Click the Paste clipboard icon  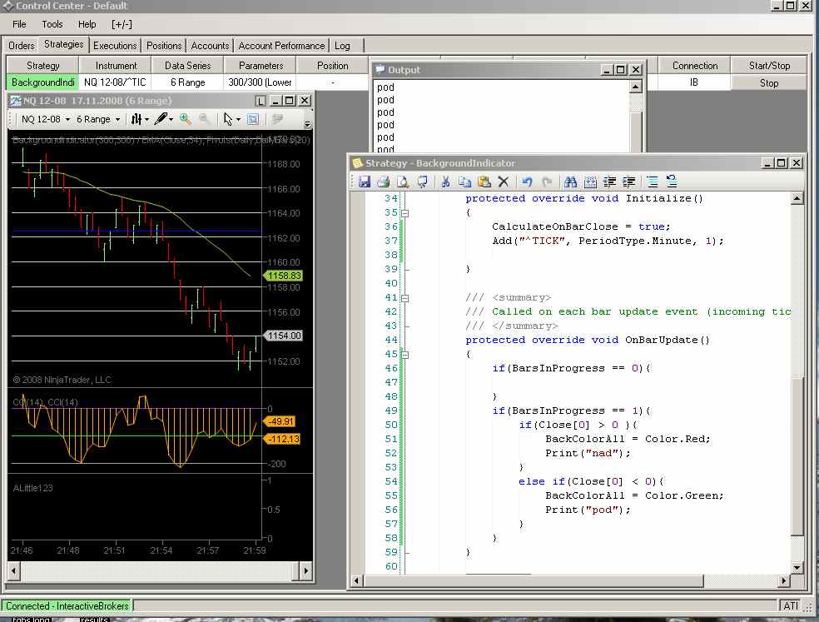point(484,182)
